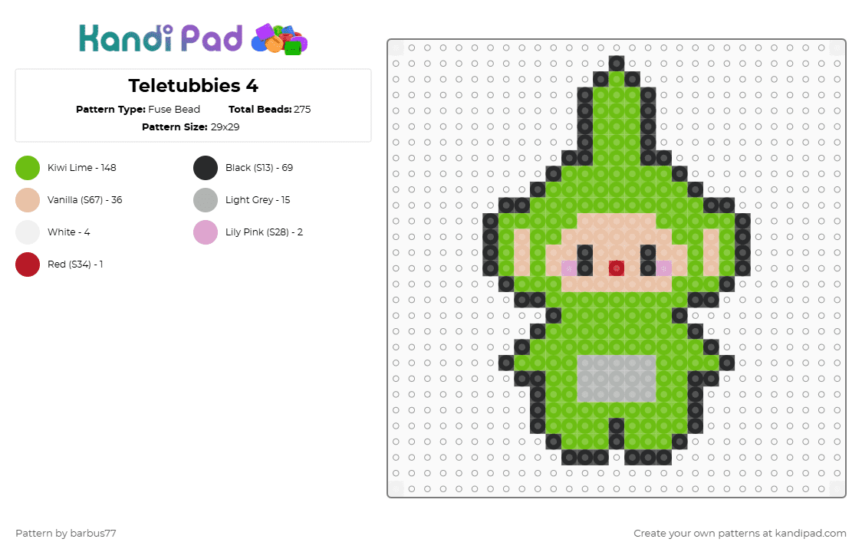Click the 'Pattern Type: Fuse Bead' text
The image size is (862, 552).
tap(138, 110)
